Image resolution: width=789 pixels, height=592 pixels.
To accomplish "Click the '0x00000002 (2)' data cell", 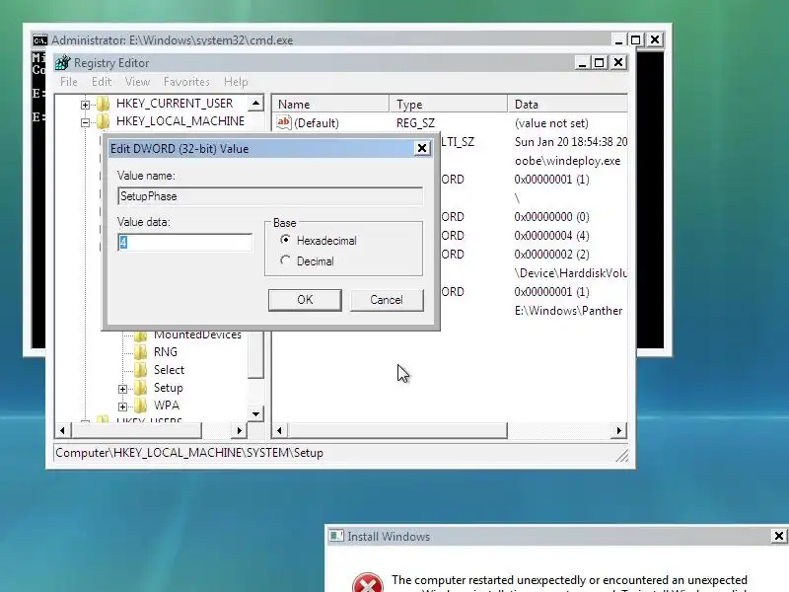I will pyautogui.click(x=551, y=255).
